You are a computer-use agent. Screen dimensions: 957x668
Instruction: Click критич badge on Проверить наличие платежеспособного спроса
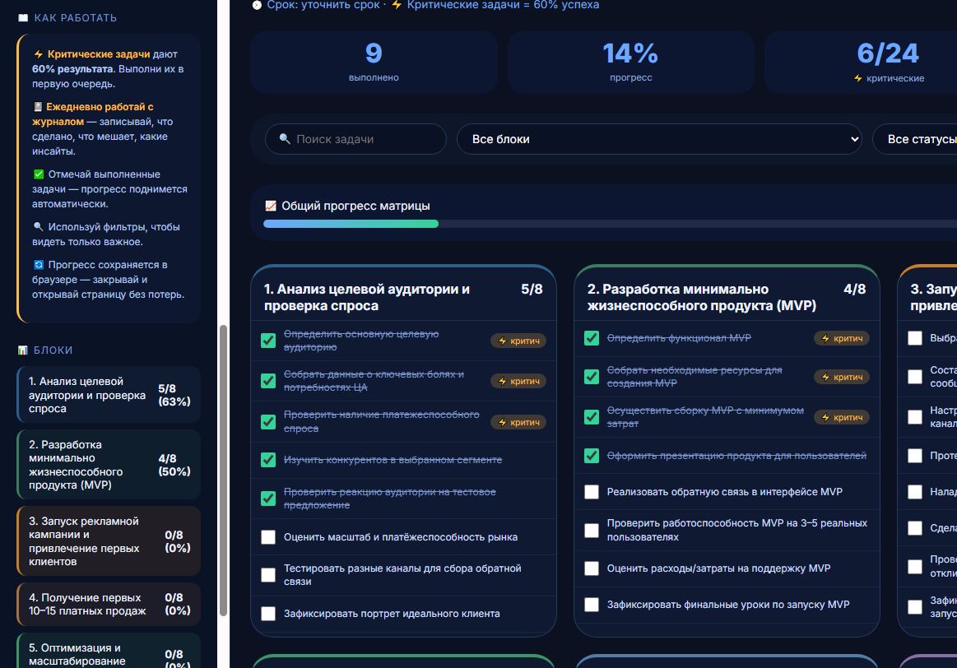coord(518,422)
